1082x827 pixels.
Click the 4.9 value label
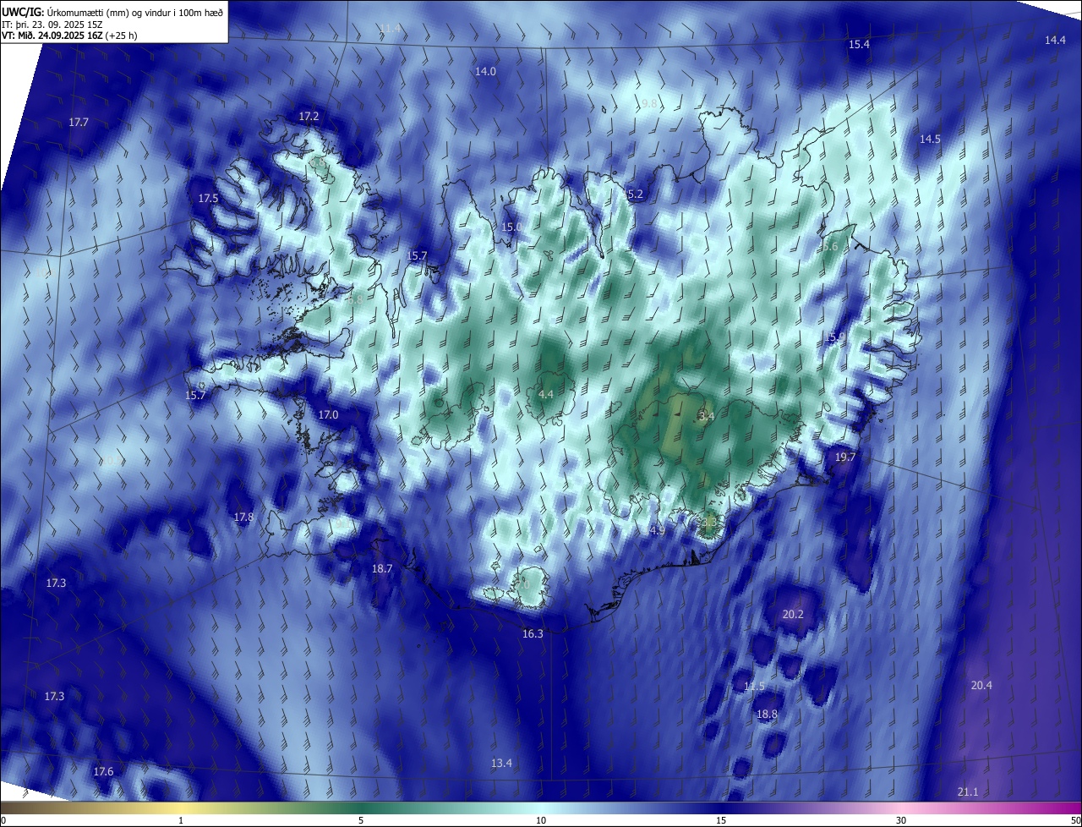point(657,530)
